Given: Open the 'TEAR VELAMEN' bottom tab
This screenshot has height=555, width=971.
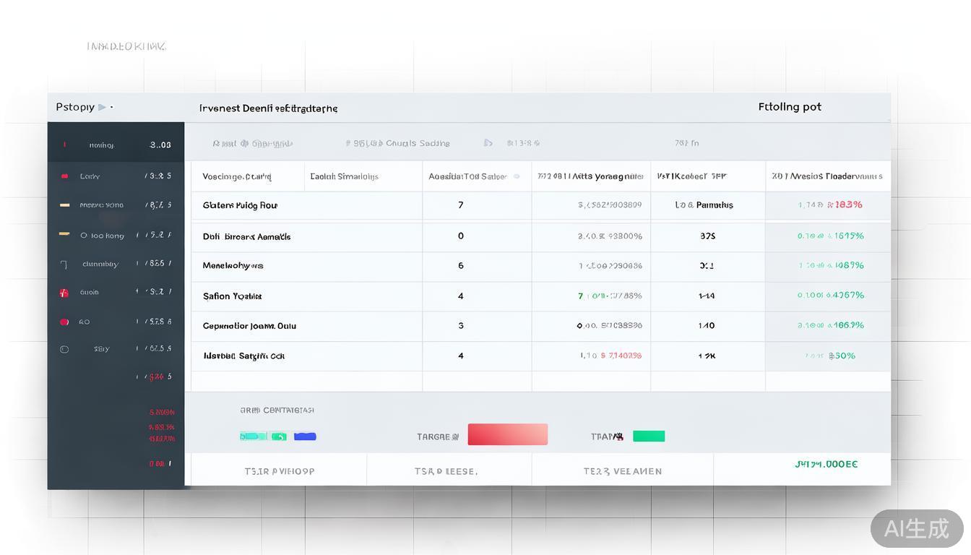Looking at the screenshot, I should pyautogui.click(x=622, y=471).
